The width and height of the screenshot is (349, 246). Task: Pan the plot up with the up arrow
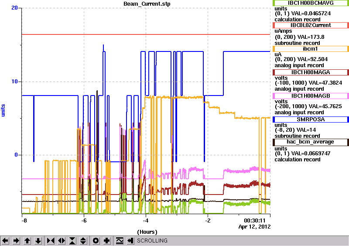point(27,241)
